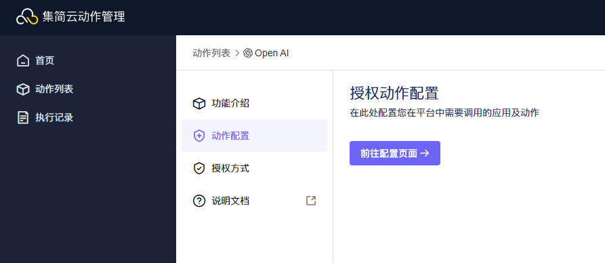Click 动作列表 breadcrumb link

click(211, 53)
